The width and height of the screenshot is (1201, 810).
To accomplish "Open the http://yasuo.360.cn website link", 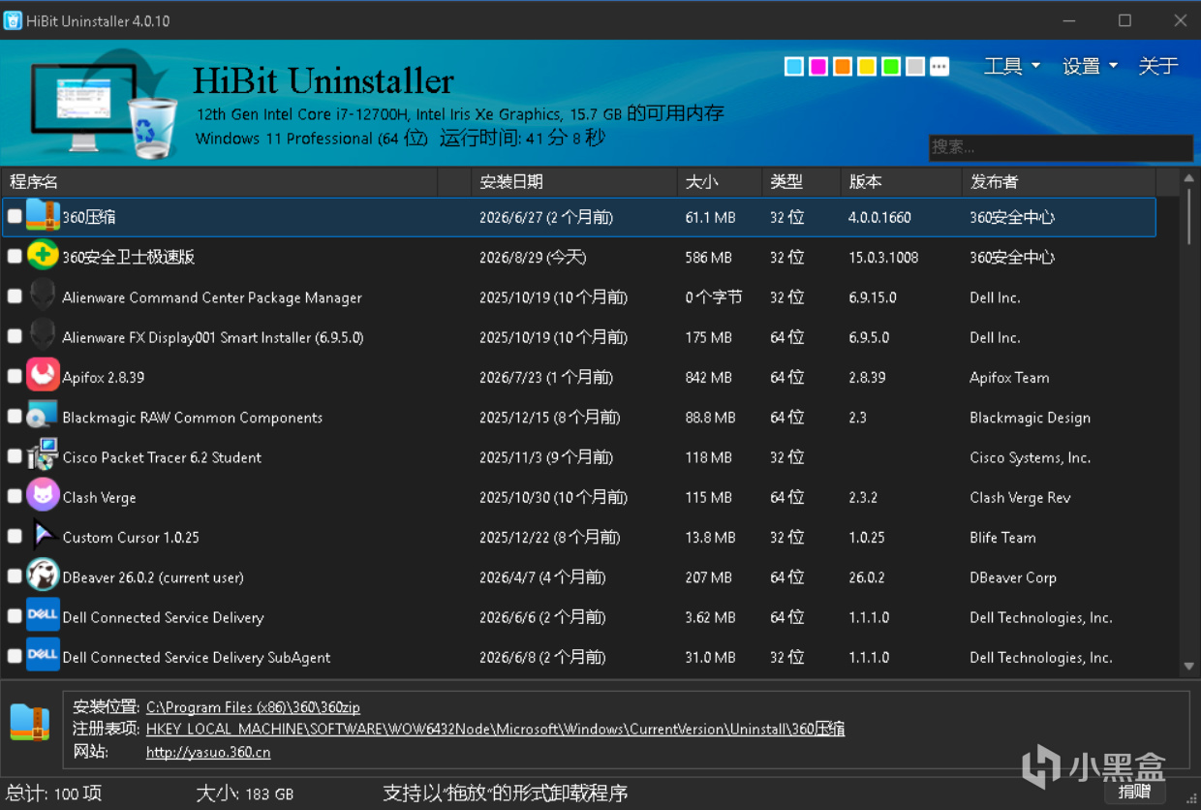I will tap(208, 752).
